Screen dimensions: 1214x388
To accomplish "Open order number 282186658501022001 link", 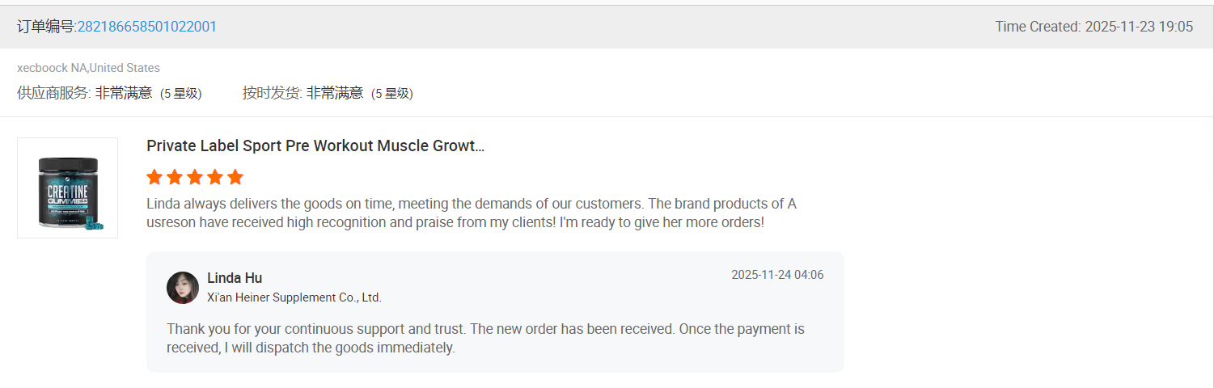I will click(146, 27).
